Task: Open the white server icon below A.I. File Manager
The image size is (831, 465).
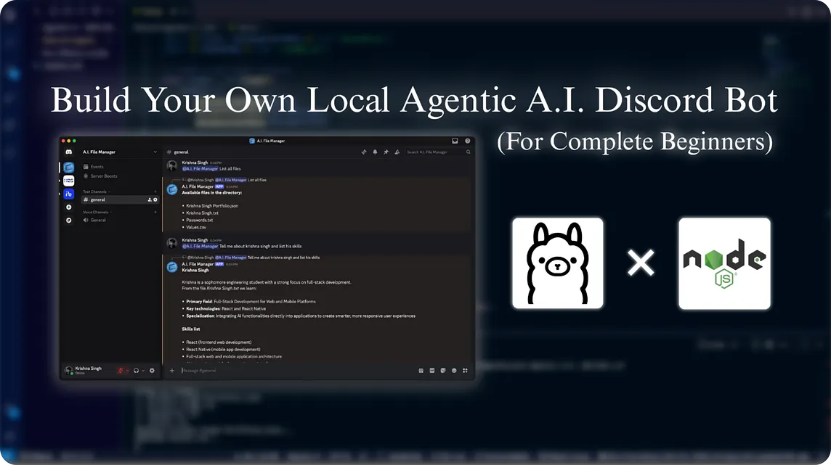Action: (68, 181)
